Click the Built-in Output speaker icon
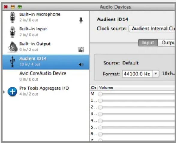Image resolution: width=176 pixels, height=143 pixels. (x=13, y=47)
